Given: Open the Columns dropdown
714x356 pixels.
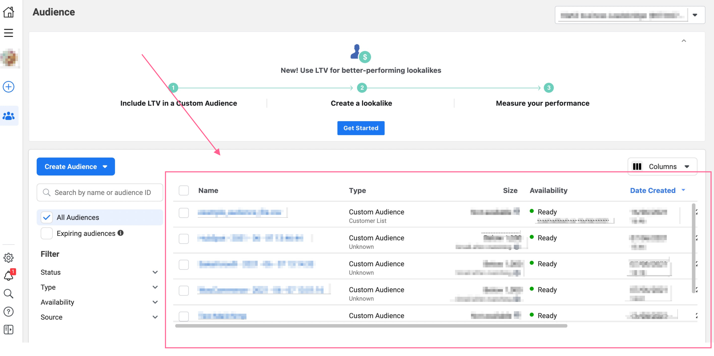Looking at the screenshot, I should [x=662, y=167].
